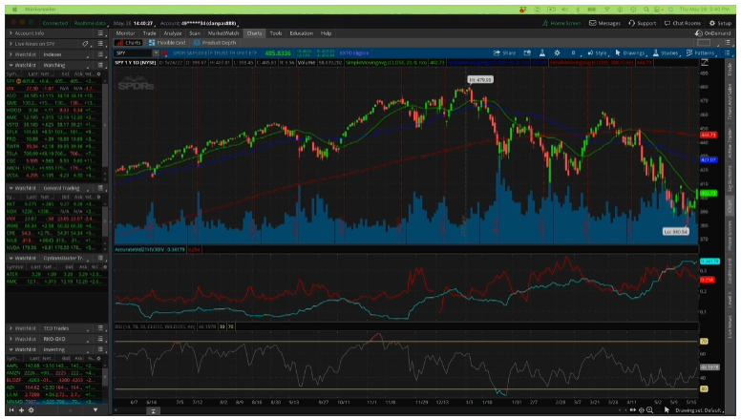Go to Home Screen
The height and width of the screenshot is (419, 741).
(561, 23)
